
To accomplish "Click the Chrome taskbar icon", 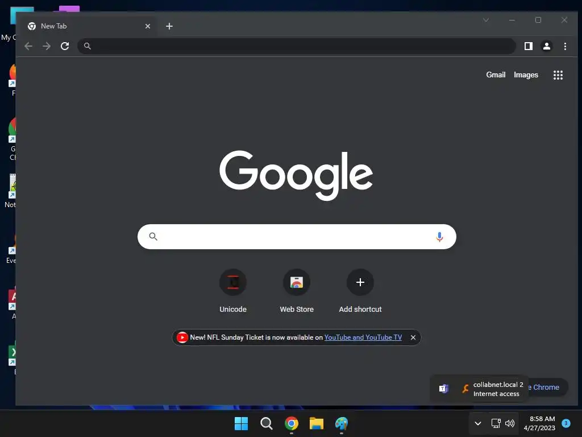I will [x=292, y=423].
